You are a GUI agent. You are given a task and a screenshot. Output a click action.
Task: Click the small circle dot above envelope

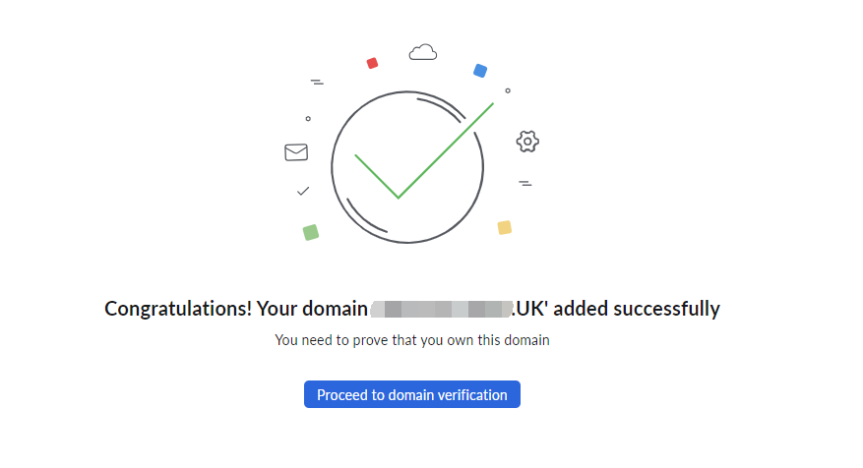point(308,118)
